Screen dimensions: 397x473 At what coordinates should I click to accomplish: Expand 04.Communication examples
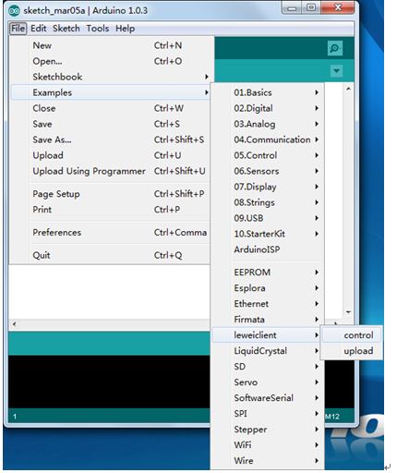268,139
